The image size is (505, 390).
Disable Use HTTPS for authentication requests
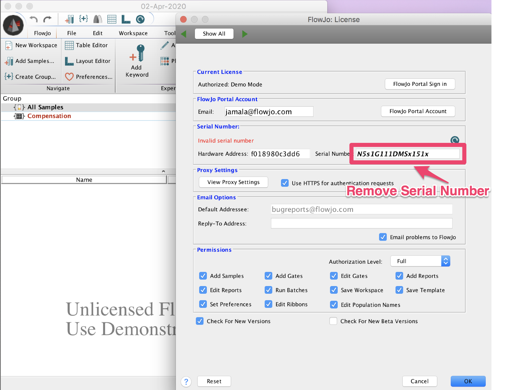(x=285, y=183)
